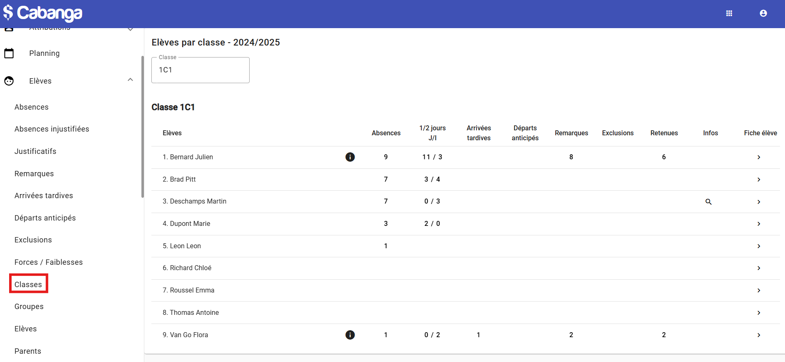The image size is (785, 362).
Task: Select Classes in the sidebar
Action: pos(28,284)
